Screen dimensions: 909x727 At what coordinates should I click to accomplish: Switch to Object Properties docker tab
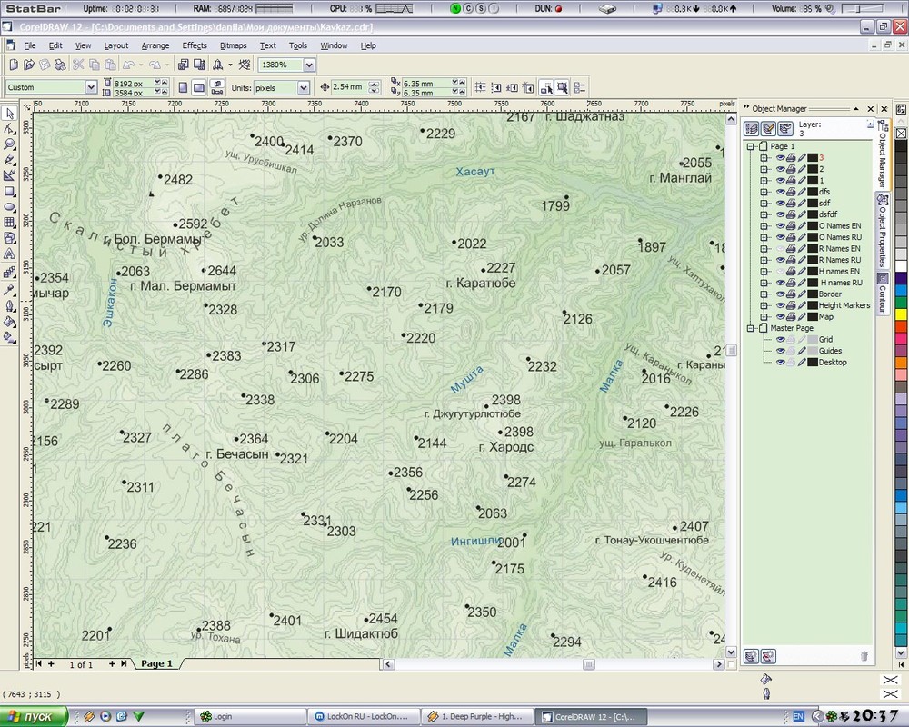(881, 232)
